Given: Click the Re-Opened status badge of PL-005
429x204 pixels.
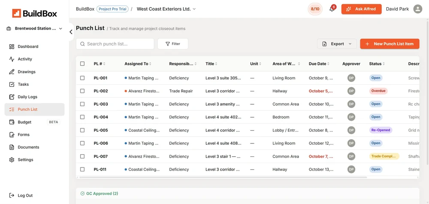Looking at the screenshot, I should 381,130.
